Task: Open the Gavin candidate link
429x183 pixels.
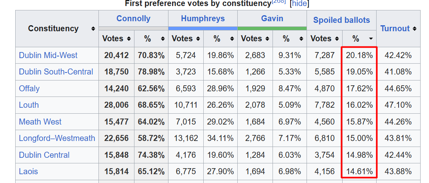Action: (x=272, y=18)
